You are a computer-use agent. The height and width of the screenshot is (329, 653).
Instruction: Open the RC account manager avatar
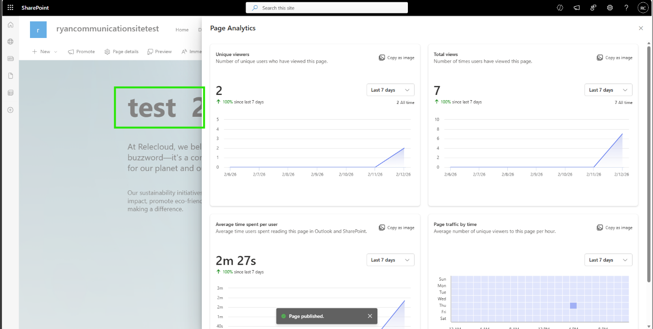(643, 8)
